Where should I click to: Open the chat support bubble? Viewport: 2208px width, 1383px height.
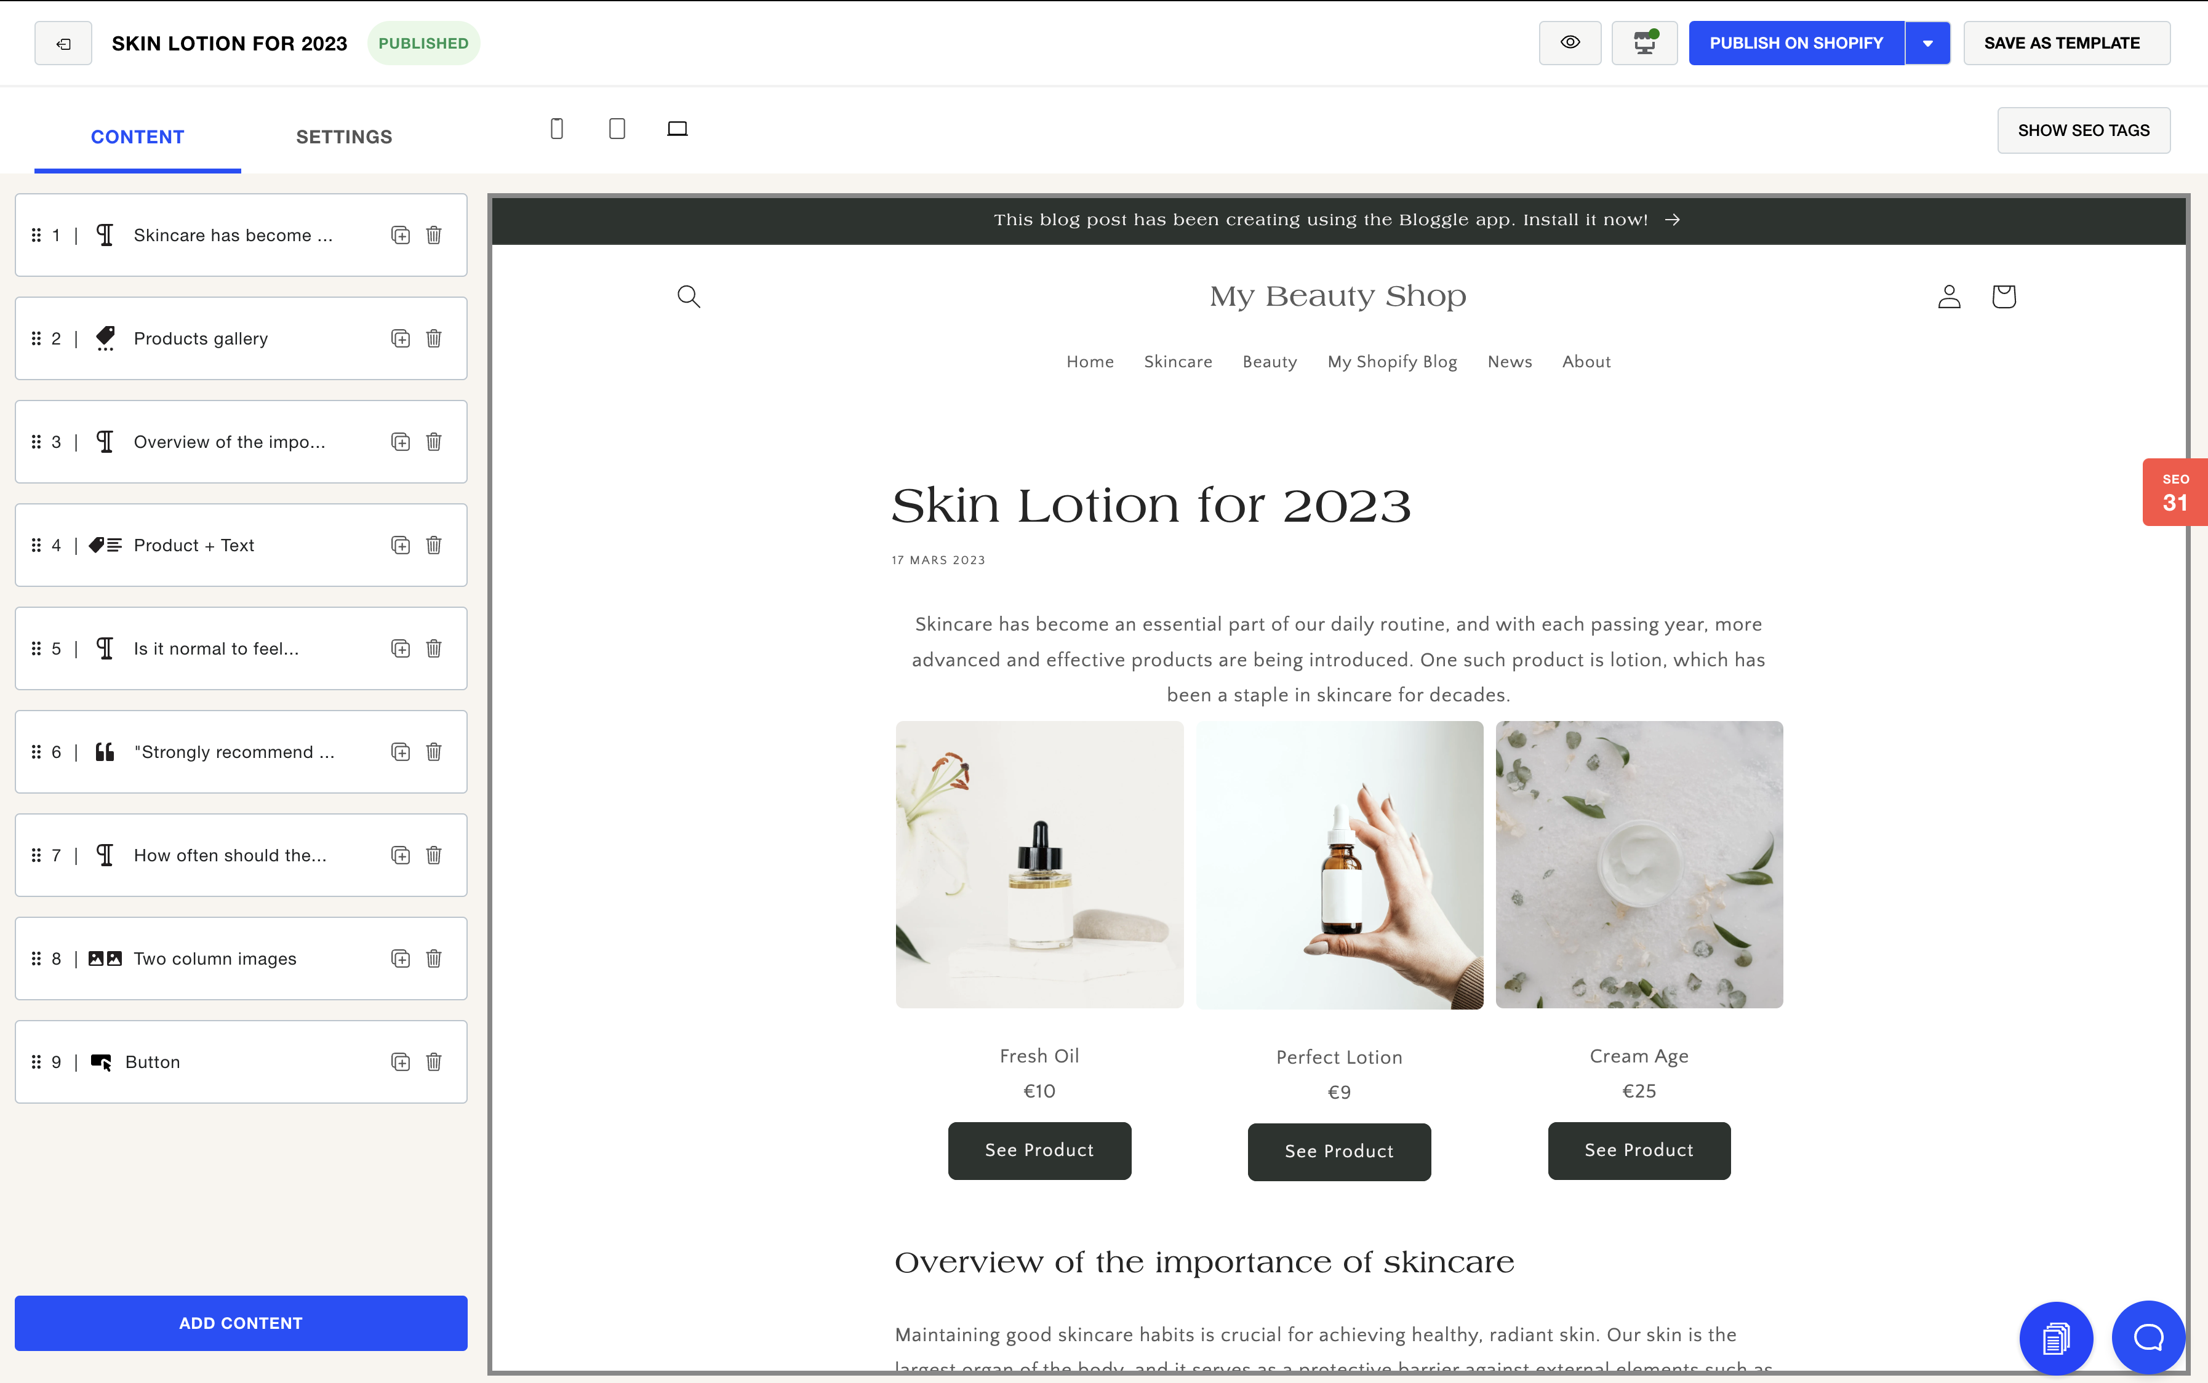click(2146, 1337)
